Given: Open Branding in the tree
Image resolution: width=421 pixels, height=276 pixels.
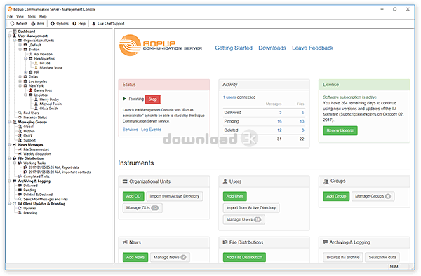Looking at the screenshot, I should pos(30,213).
